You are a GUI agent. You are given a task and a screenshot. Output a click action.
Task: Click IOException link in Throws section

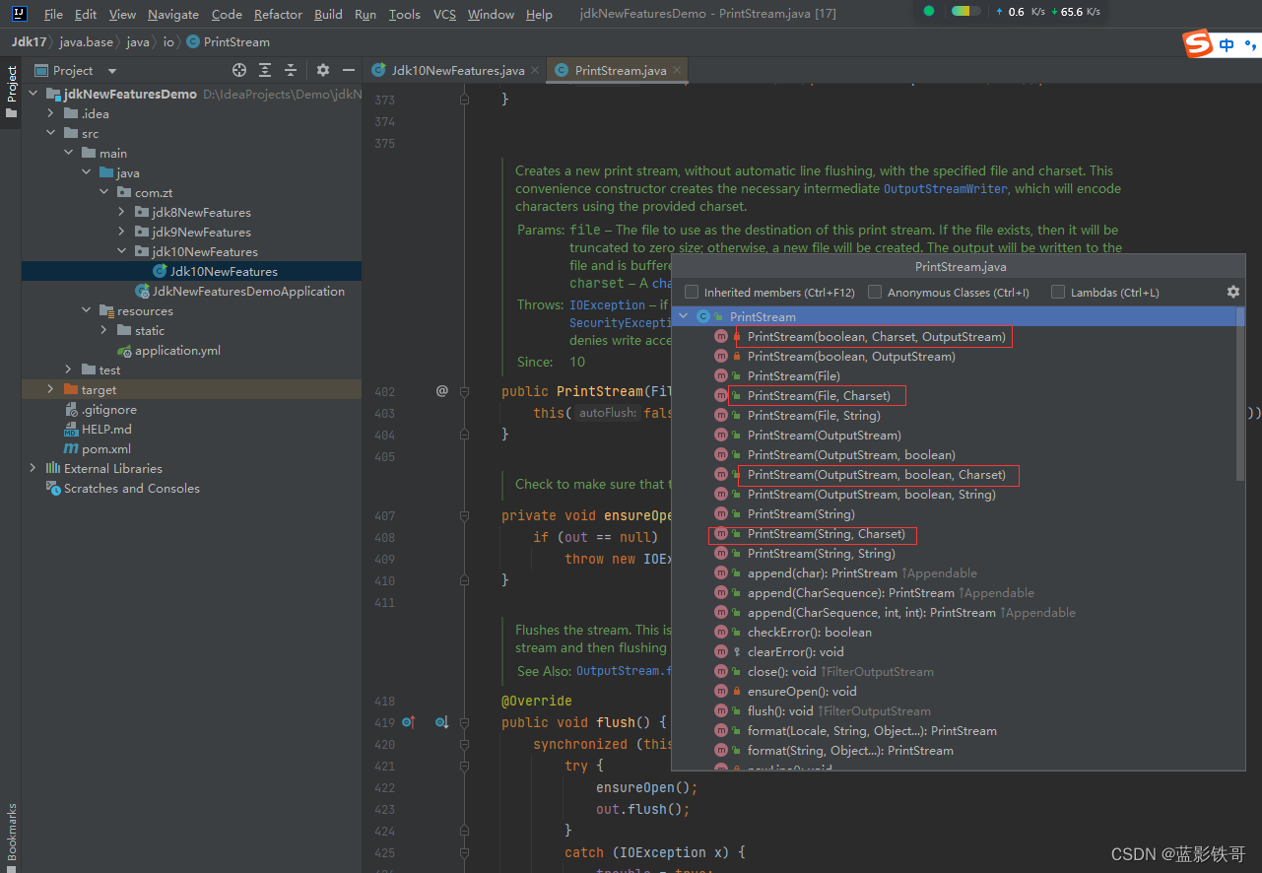608,304
